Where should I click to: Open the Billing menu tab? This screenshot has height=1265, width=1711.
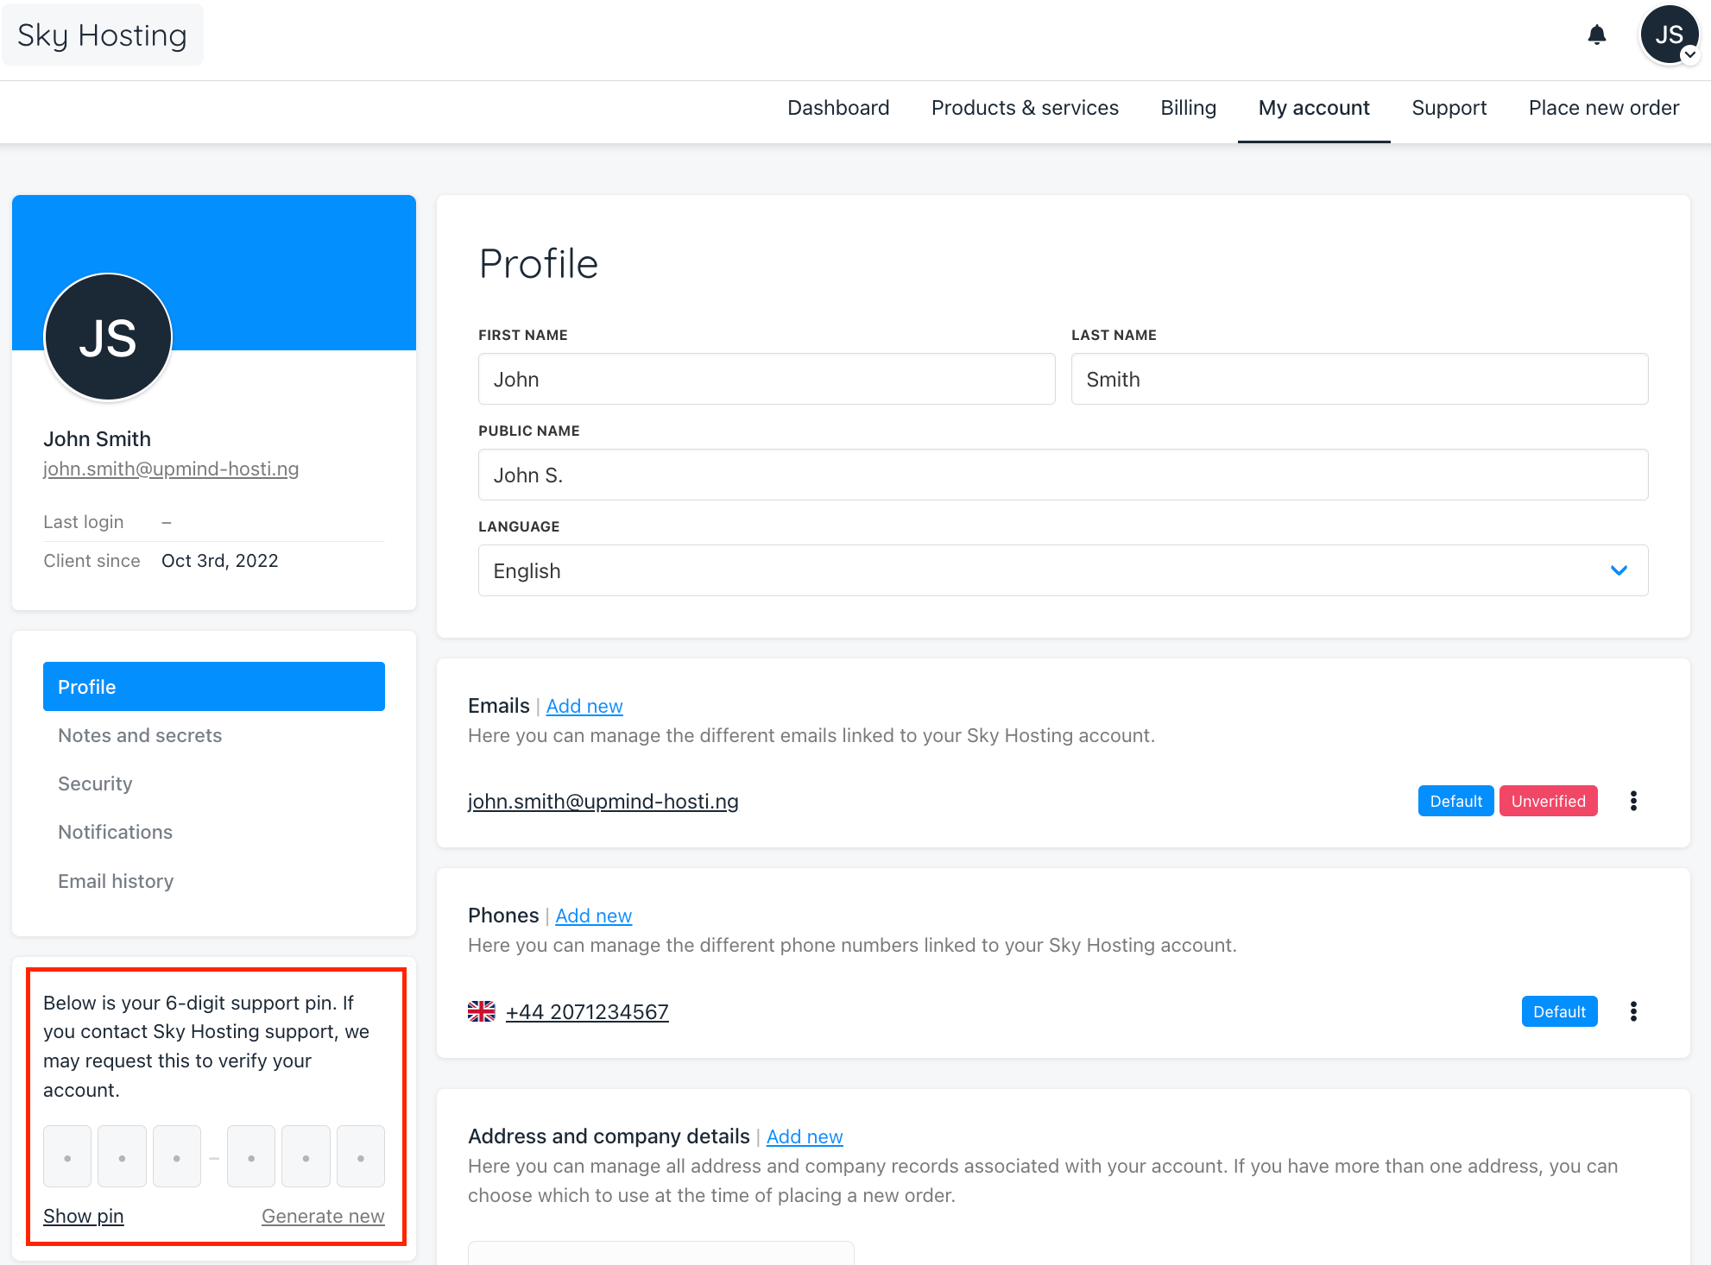1188,108
